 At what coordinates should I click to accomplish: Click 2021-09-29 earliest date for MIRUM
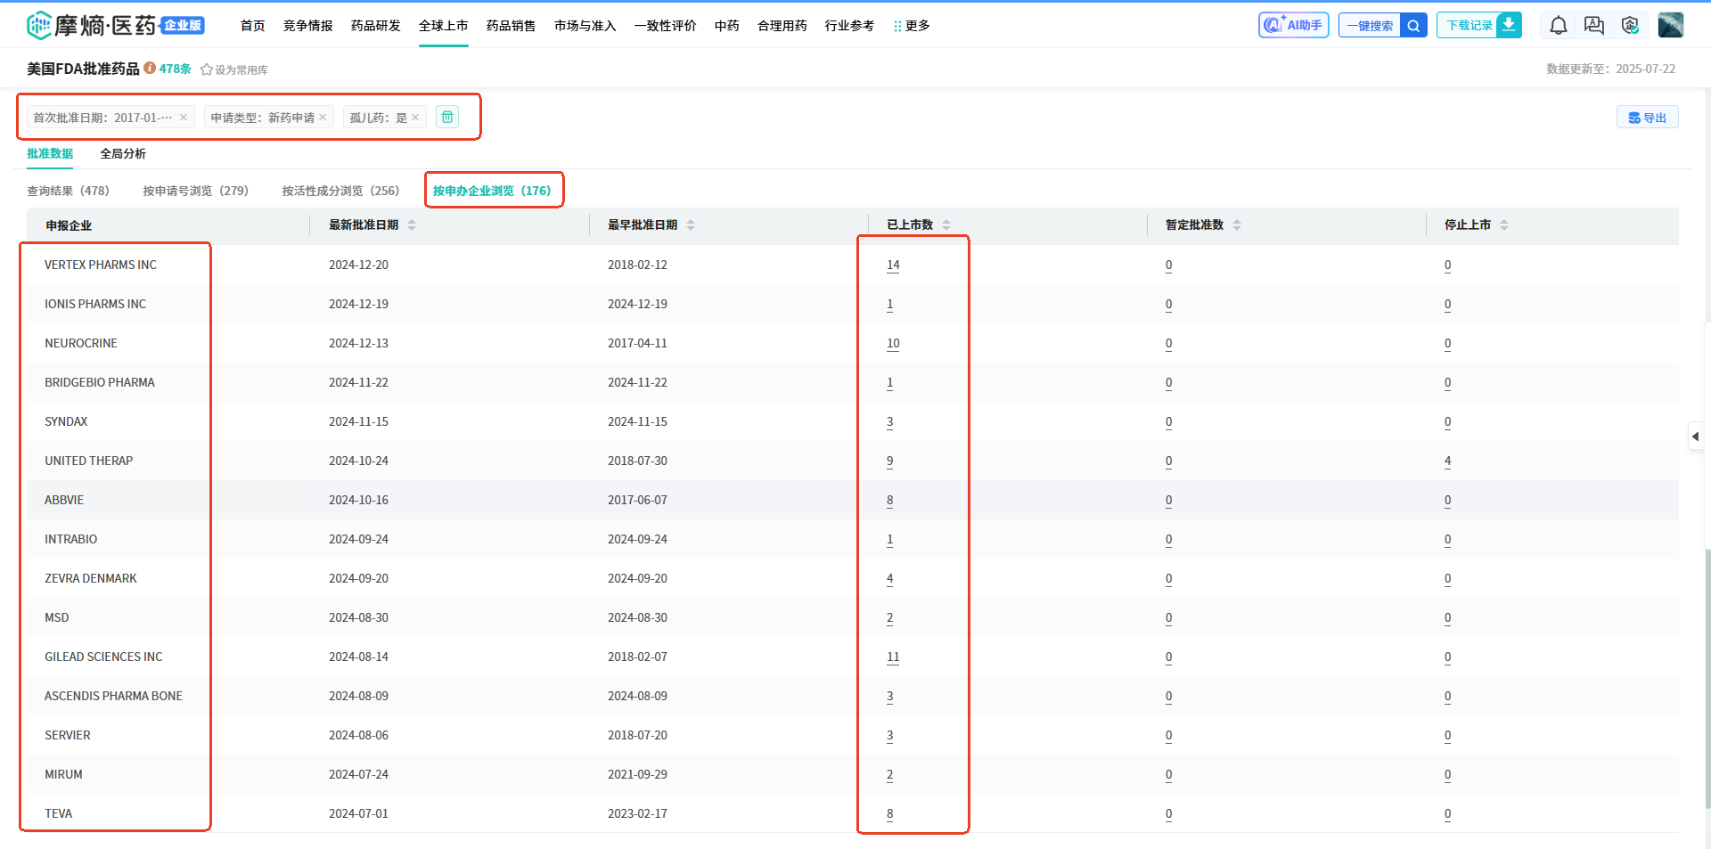(x=637, y=774)
